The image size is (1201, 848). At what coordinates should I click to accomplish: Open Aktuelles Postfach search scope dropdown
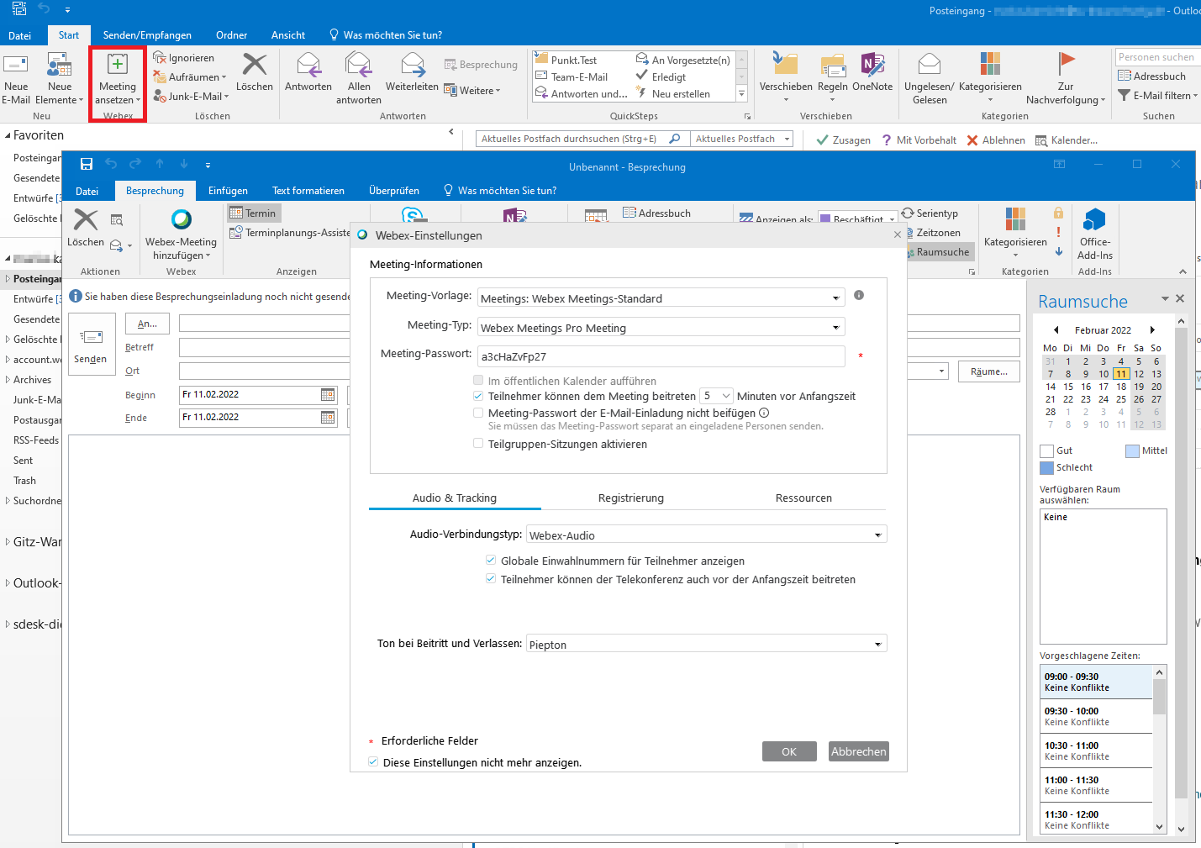point(743,139)
